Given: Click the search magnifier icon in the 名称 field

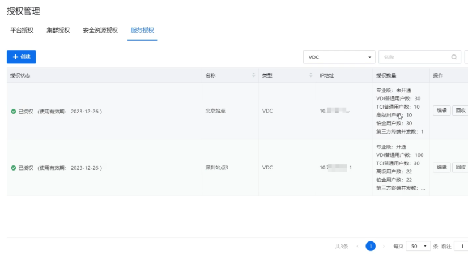Looking at the screenshot, I should (454, 57).
